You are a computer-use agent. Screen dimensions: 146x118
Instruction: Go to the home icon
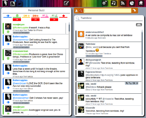(x=141, y=3)
